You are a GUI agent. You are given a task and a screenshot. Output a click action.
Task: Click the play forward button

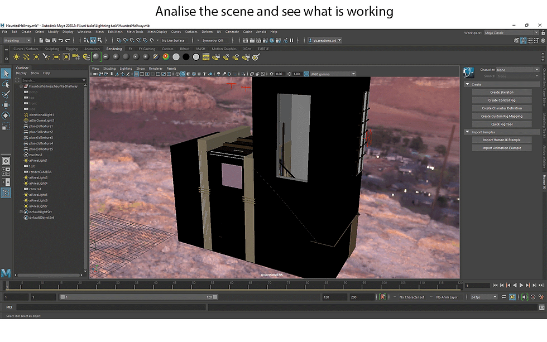tap(521, 285)
